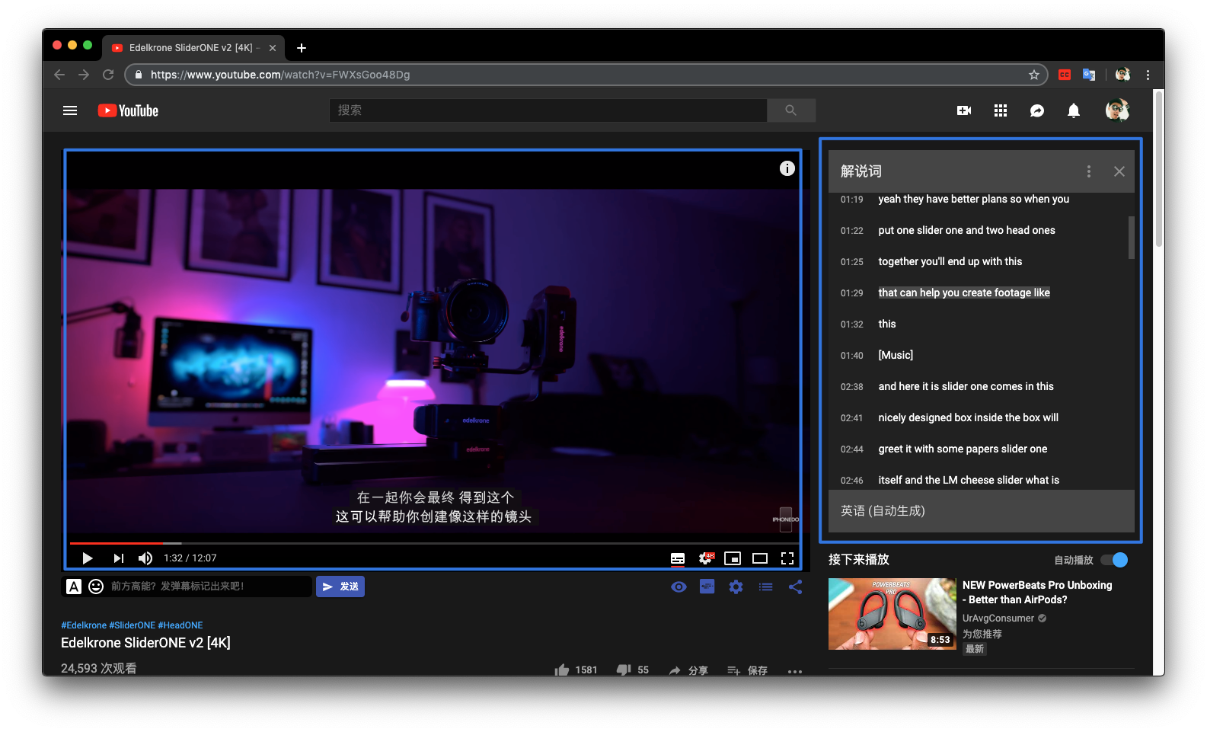Viewport: 1207px width, 732px height.
Task: Click the danmaku font style A icon
Action: (x=74, y=587)
